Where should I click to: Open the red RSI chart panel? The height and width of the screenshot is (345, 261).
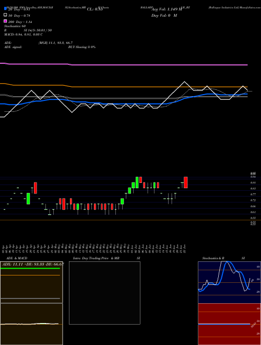[229, 324]
